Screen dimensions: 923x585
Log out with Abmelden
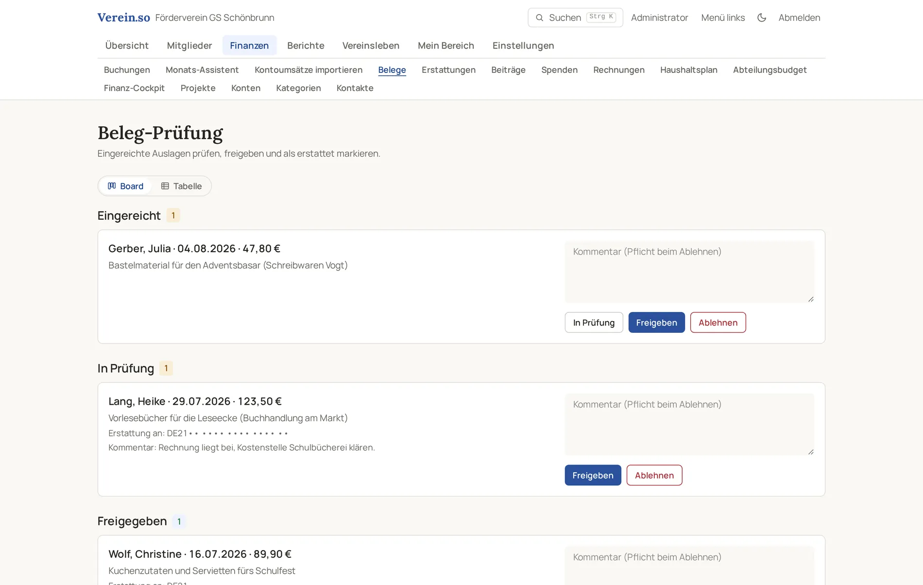(x=799, y=17)
